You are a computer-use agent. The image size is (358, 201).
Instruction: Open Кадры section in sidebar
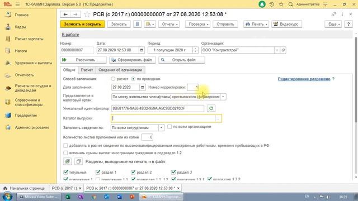pos(20,27)
